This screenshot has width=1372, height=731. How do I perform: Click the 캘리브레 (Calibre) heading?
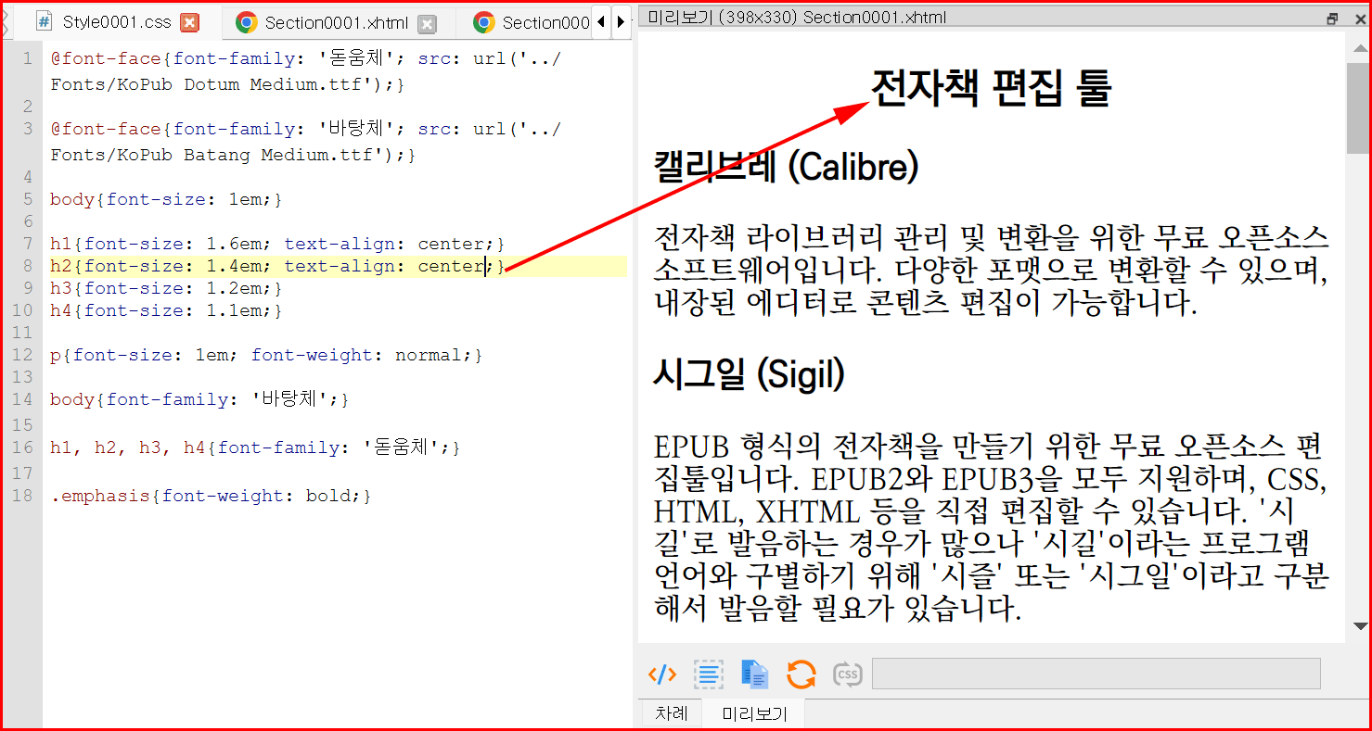click(x=787, y=168)
